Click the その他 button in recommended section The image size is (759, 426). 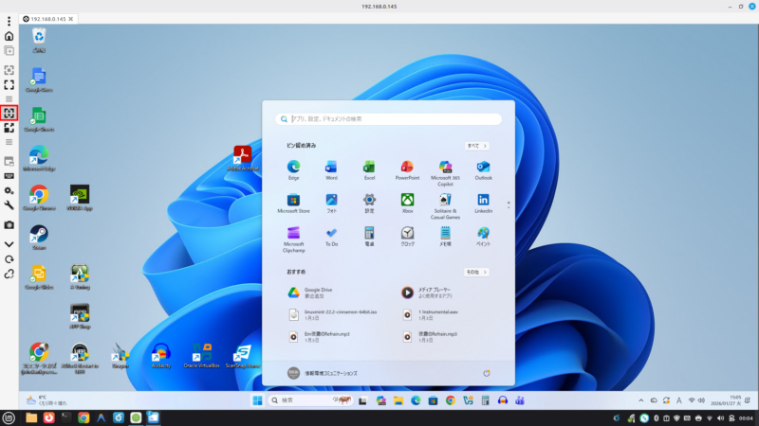pos(476,272)
